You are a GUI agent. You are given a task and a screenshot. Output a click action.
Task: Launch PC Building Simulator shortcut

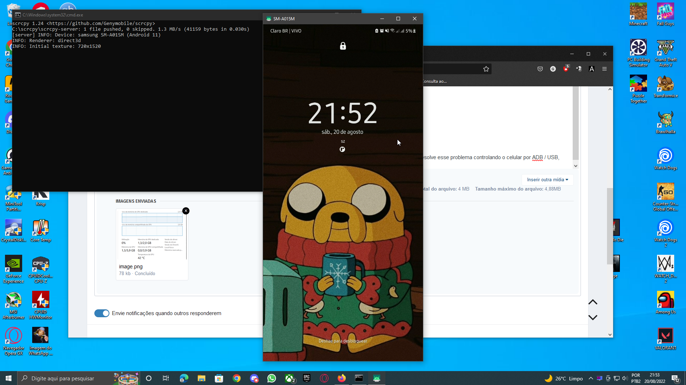pyautogui.click(x=638, y=53)
